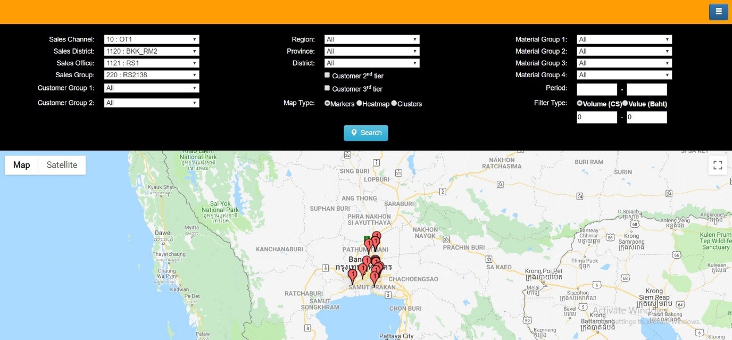Screen dimensions: 732x340
Task: Select the red marker nearest Samut Sakhon
Action: click(352, 277)
